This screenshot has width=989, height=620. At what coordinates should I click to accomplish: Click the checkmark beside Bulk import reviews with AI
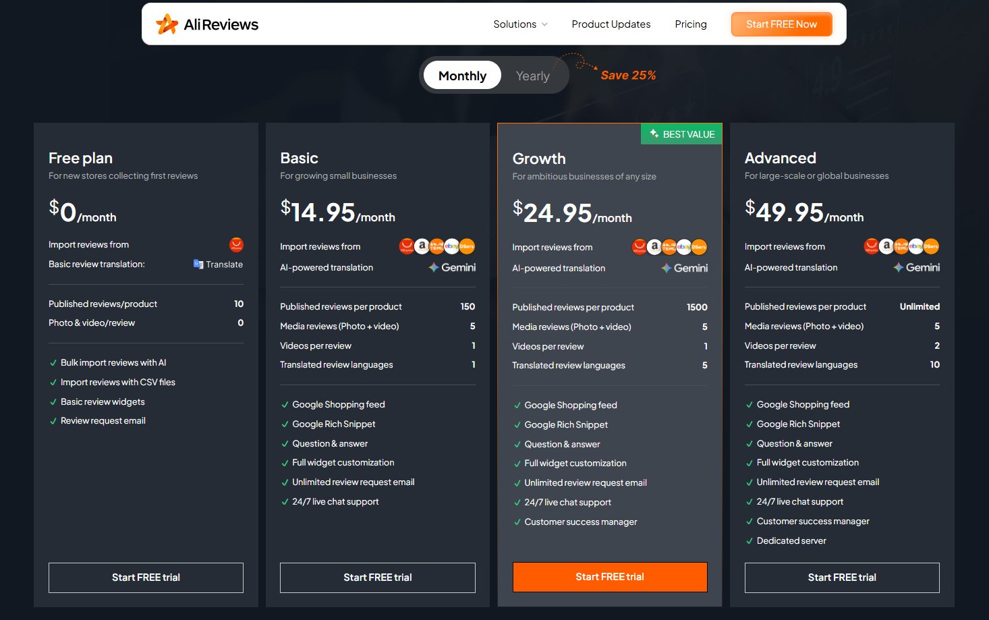(53, 363)
